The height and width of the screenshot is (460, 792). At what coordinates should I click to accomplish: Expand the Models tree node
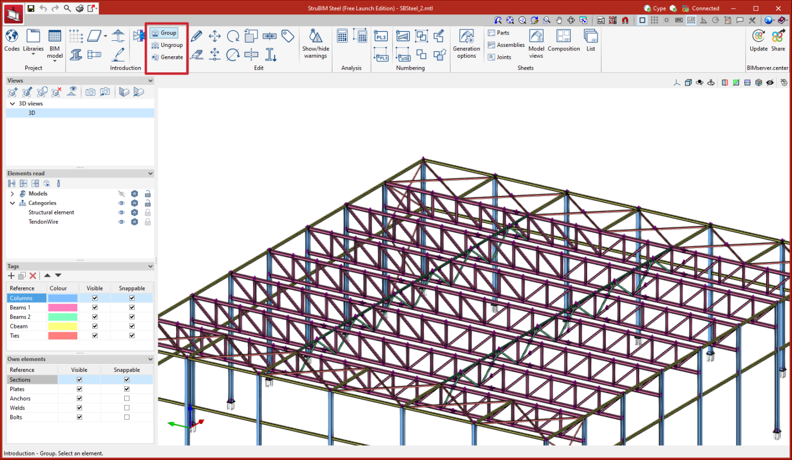click(x=12, y=194)
